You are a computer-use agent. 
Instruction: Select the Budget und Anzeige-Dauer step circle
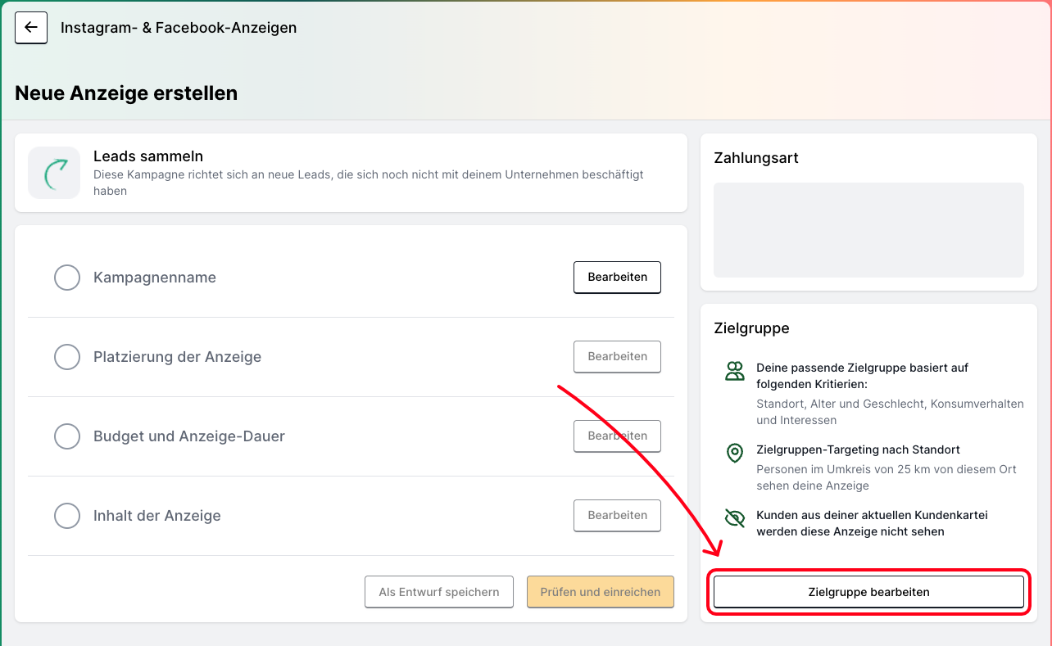click(67, 436)
